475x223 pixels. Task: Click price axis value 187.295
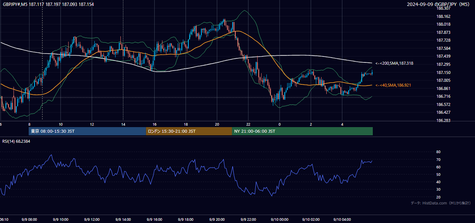click(443, 64)
